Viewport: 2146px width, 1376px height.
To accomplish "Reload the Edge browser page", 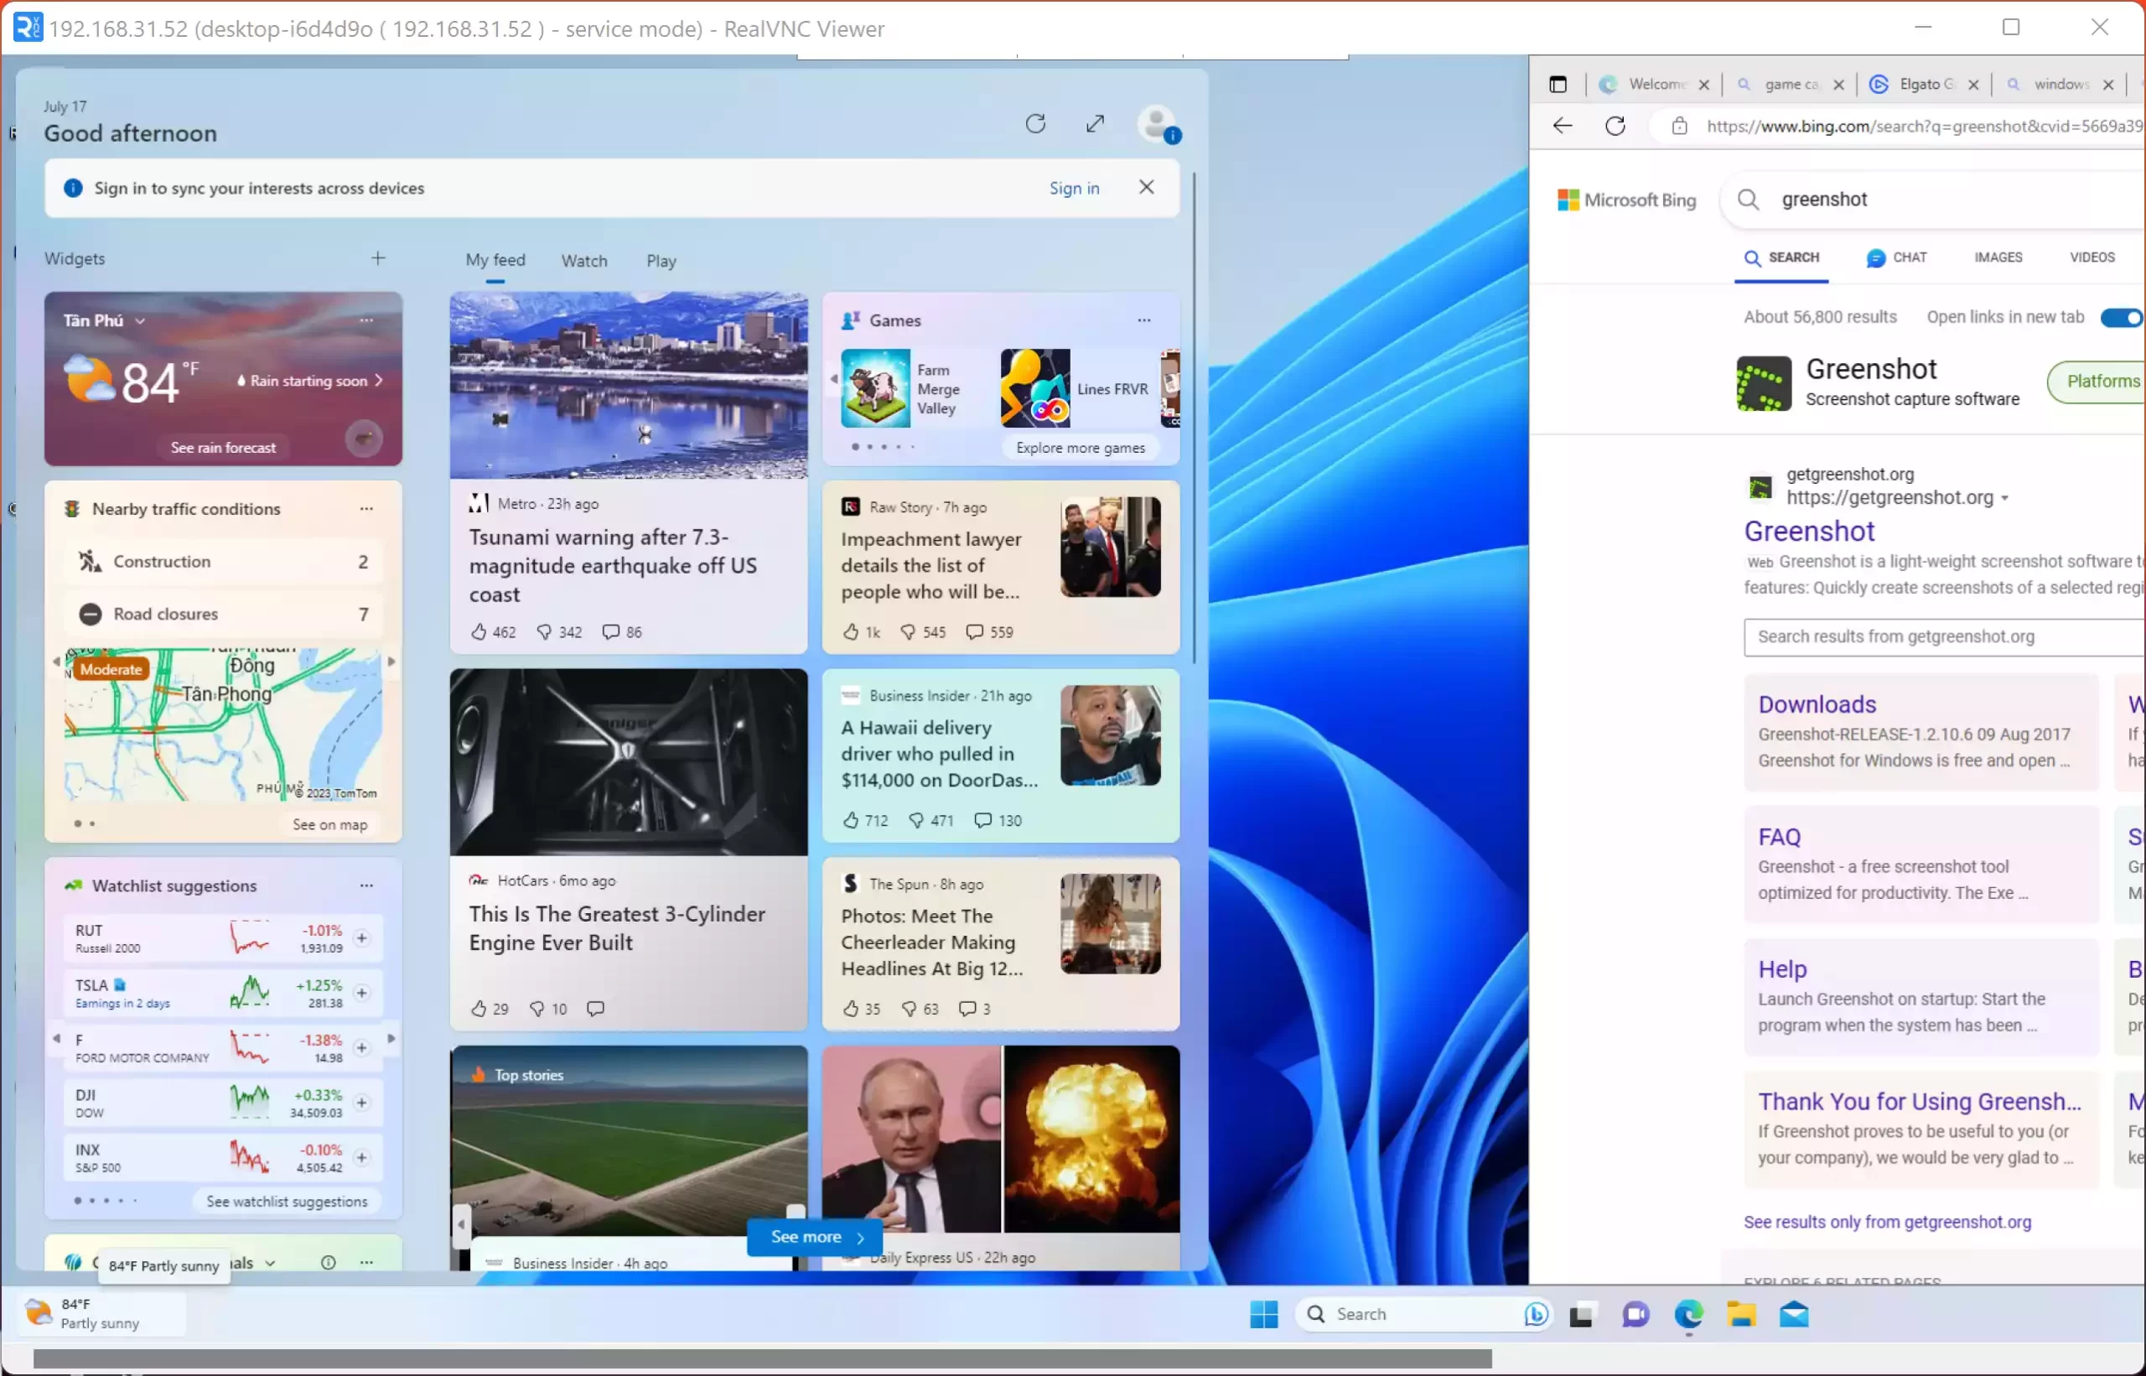I will [1615, 126].
